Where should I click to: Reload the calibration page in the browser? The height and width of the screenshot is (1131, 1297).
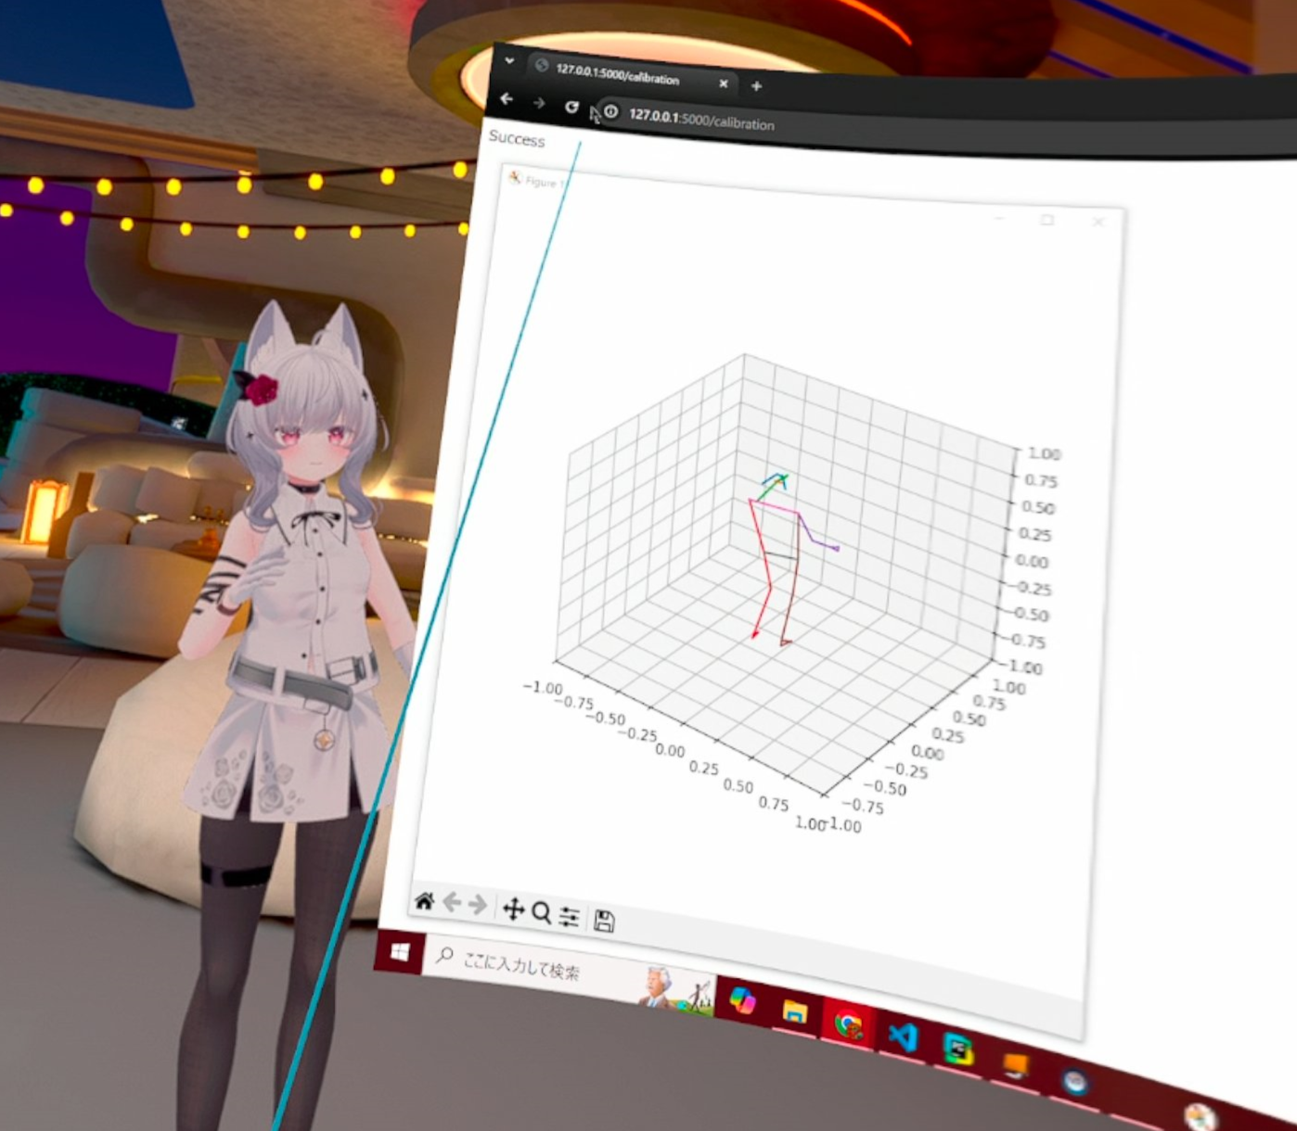click(x=571, y=106)
